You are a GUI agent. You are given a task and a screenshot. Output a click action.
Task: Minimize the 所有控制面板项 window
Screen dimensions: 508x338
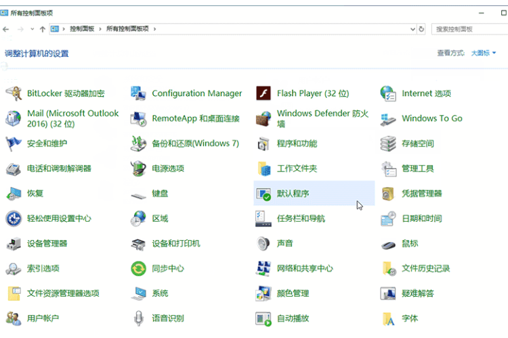tap(482, 13)
